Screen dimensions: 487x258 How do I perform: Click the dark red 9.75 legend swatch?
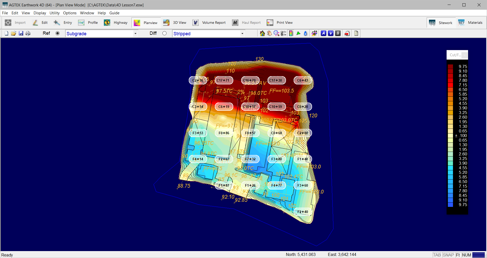[450, 67]
